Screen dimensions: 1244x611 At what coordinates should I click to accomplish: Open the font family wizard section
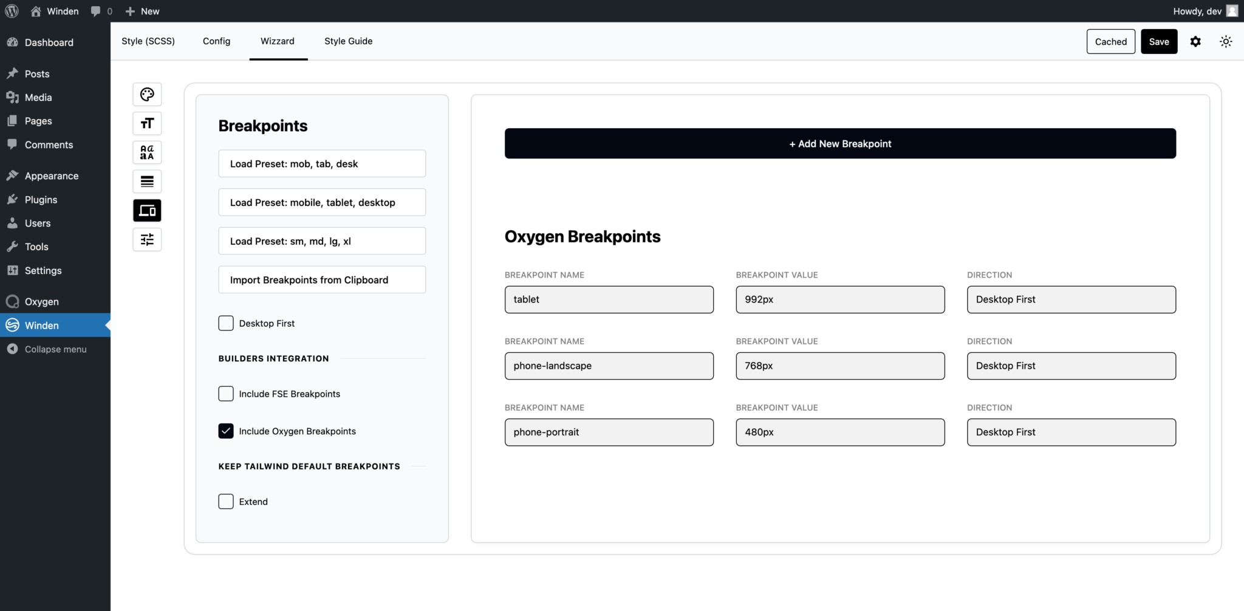pos(147,152)
